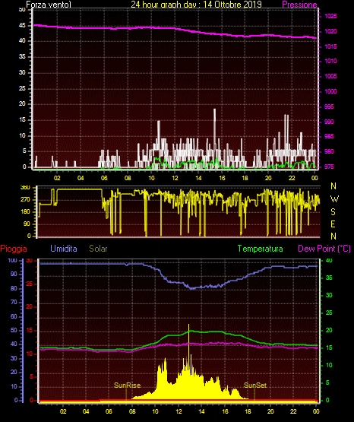Select green temperature axis value 25
This screenshot has height=422, width=354.
pos(329,313)
